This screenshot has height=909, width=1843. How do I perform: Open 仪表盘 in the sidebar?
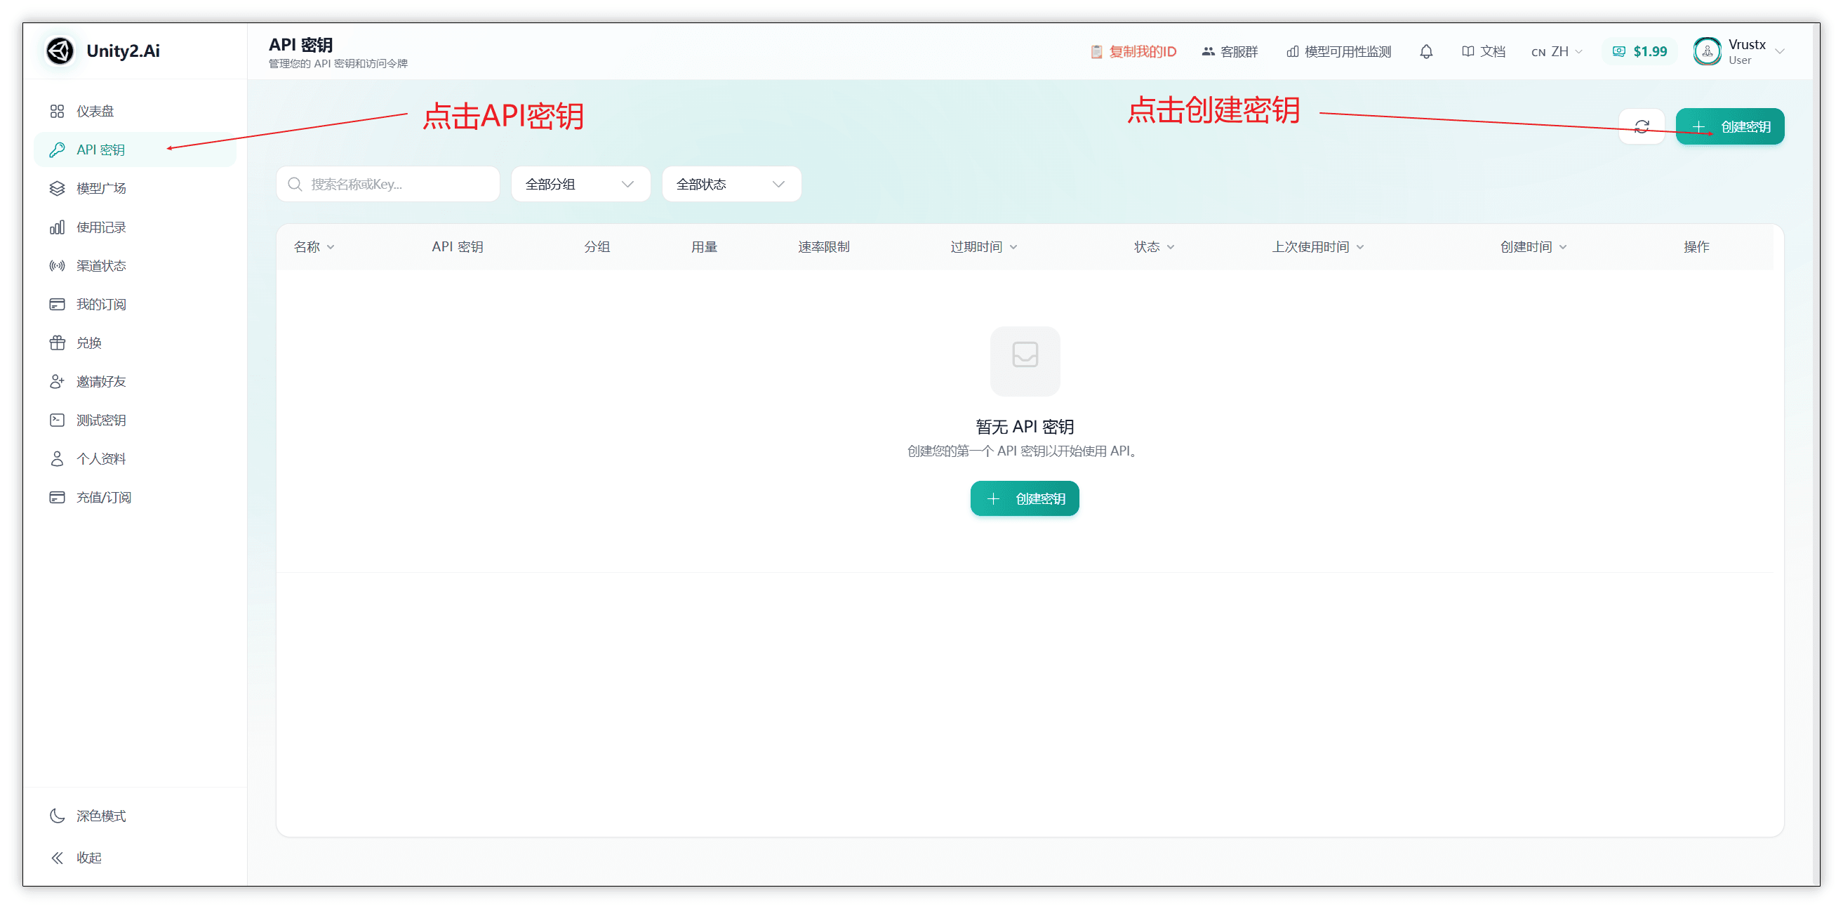click(135, 111)
